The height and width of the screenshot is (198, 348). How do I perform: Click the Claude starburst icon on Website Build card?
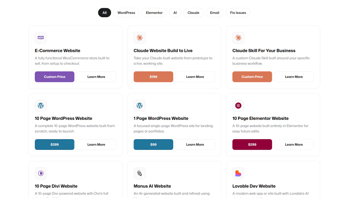[x=139, y=38]
